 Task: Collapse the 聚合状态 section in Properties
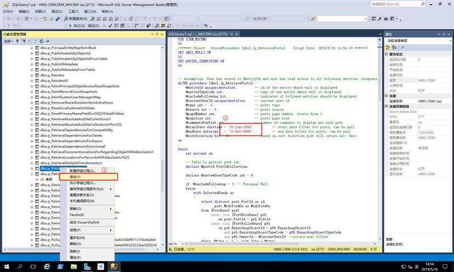387,54
